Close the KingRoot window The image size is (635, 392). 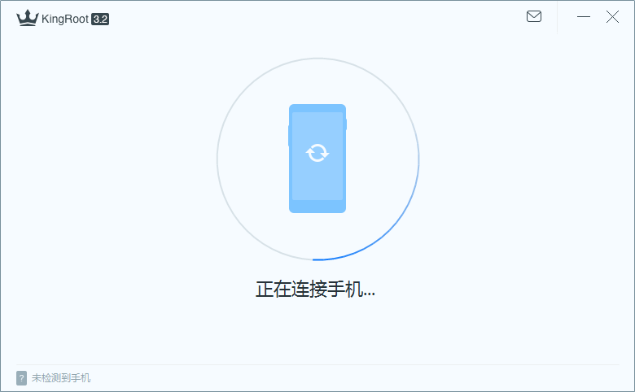pyautogui.click(x=612, y=16)
